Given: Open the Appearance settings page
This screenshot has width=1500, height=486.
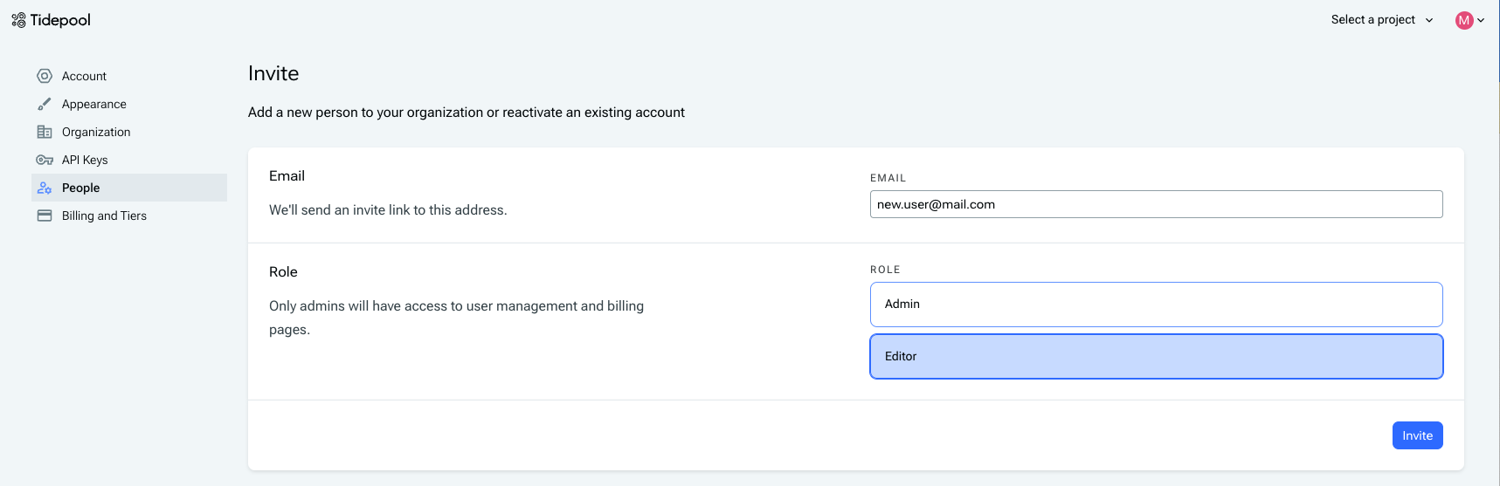Looking at the screenshot, I should (x=93, y=104).
